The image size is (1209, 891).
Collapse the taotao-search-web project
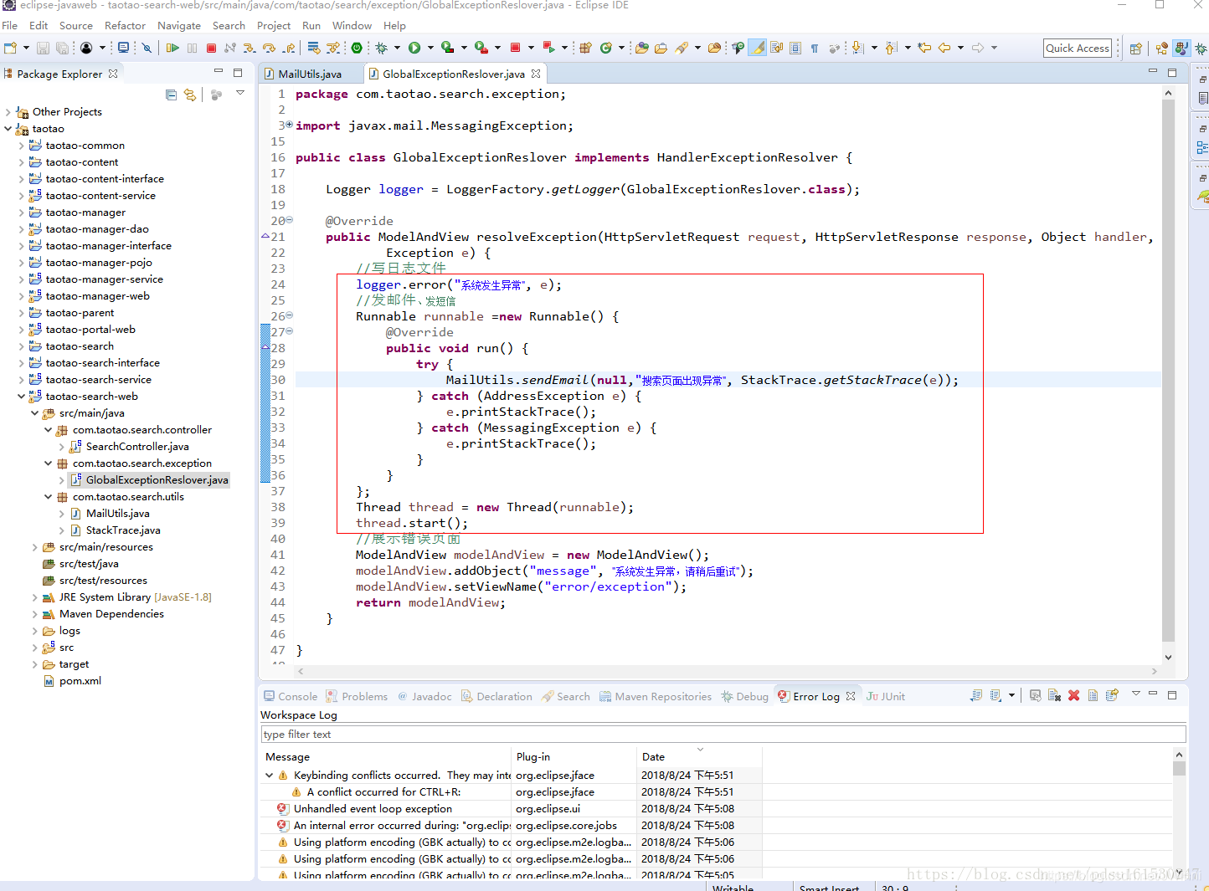point(22,397)
